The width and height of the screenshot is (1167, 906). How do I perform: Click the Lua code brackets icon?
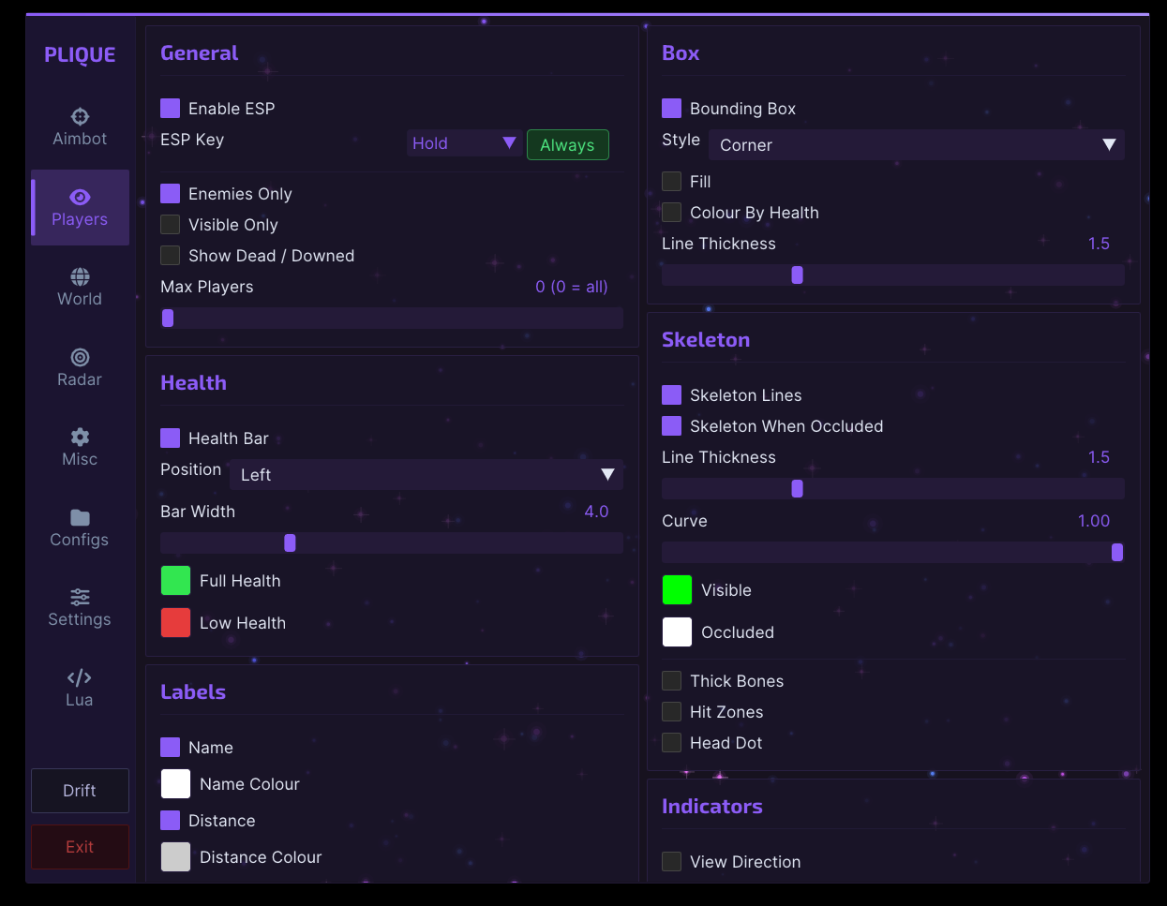tap(80, 677)
